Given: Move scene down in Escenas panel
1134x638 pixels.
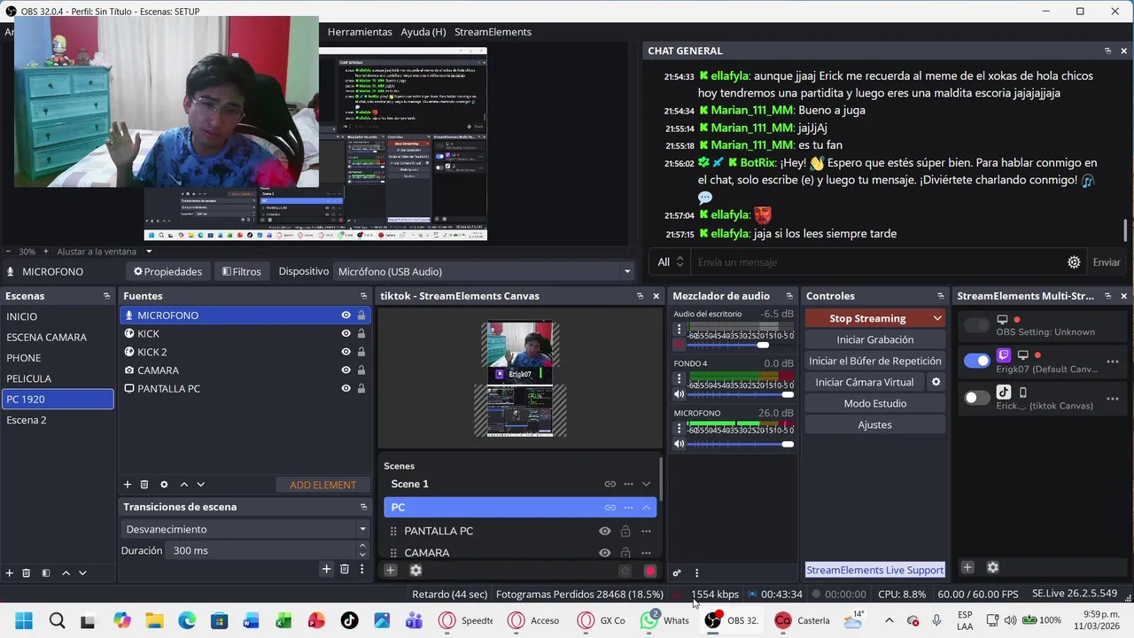Looking at the screenshot, I should point(82,573).
